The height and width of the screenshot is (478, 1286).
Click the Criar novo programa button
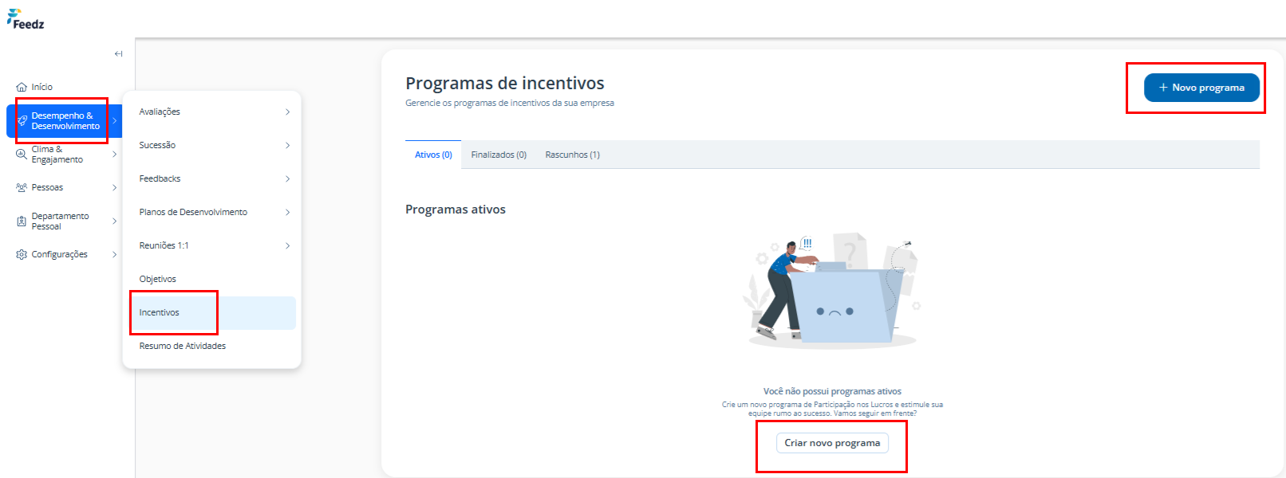(832, 443)
